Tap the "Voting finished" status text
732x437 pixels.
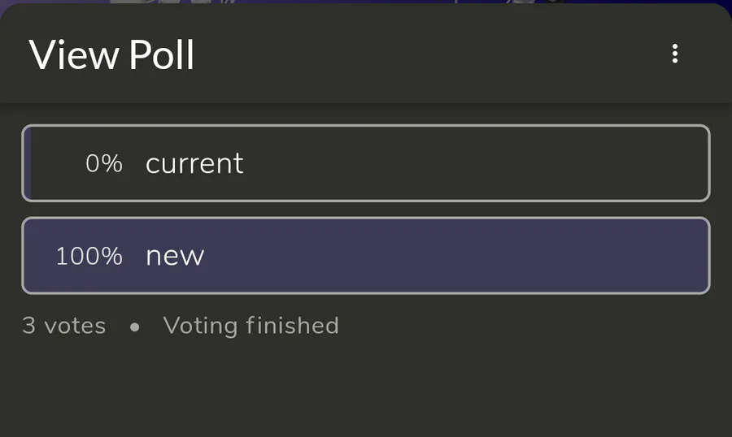click(x=251, y=326)
